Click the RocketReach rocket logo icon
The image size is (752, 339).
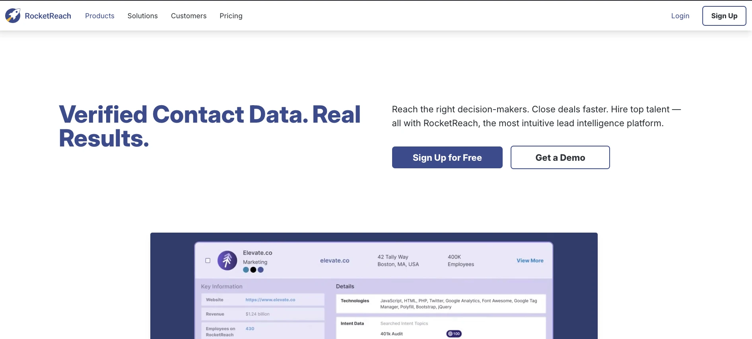pos(13,16)
